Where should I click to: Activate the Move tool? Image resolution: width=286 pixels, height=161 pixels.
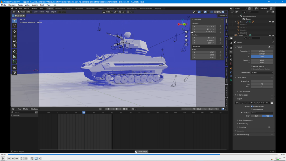pos(15,31)
